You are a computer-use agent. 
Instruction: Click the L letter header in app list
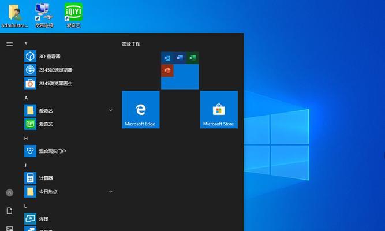25,206
